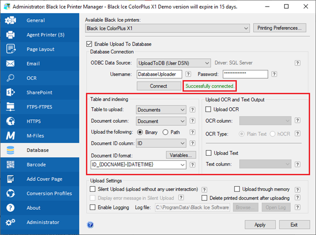Switch to Page Layout tab
This screenshot has width=316, height=235.
39,49
